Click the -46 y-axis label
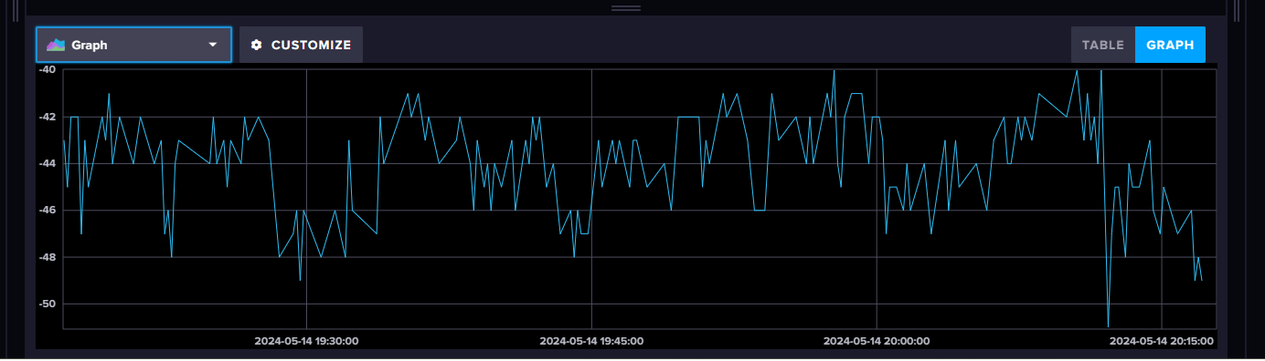Viewport: 1265px width, 361px height. (48, 210)
